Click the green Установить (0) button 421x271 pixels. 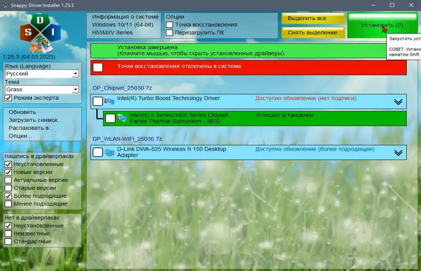382,25
